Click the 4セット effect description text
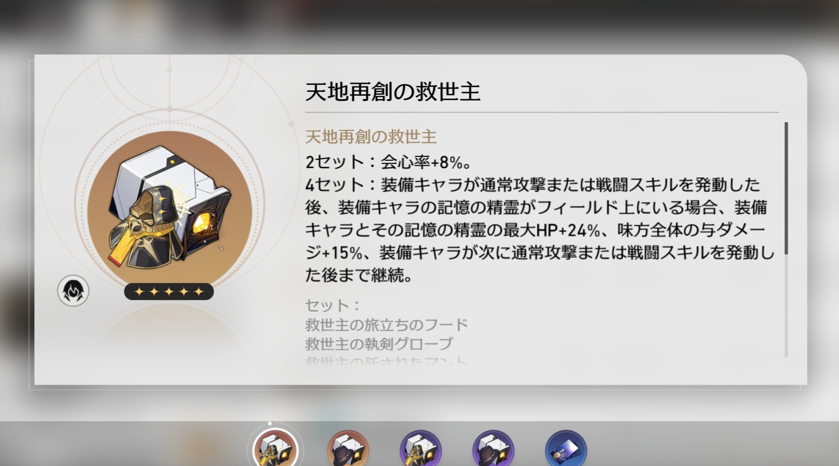The image size is (839, 466). click(540, 229)
